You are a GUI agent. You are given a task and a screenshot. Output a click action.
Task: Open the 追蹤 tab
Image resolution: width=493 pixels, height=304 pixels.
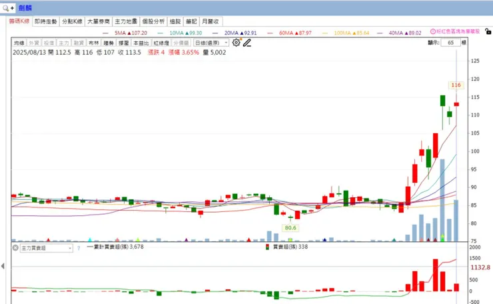(x=175, y=21)
